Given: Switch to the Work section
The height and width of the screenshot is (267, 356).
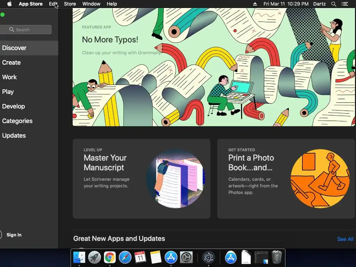Looking at the screenshot, I should pos(29,77).
